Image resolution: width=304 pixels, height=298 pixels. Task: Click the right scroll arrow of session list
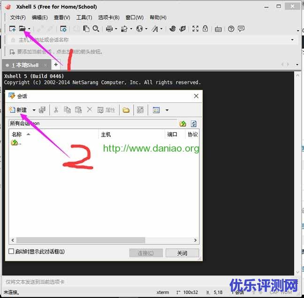(195, 240)
